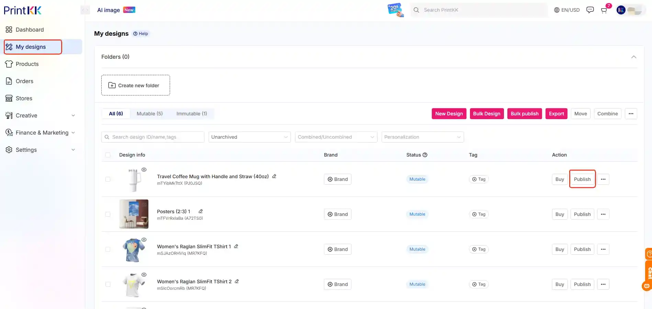
Task: Click the Create new folder area
Action: pyautogui.click(x=135, y=85)
